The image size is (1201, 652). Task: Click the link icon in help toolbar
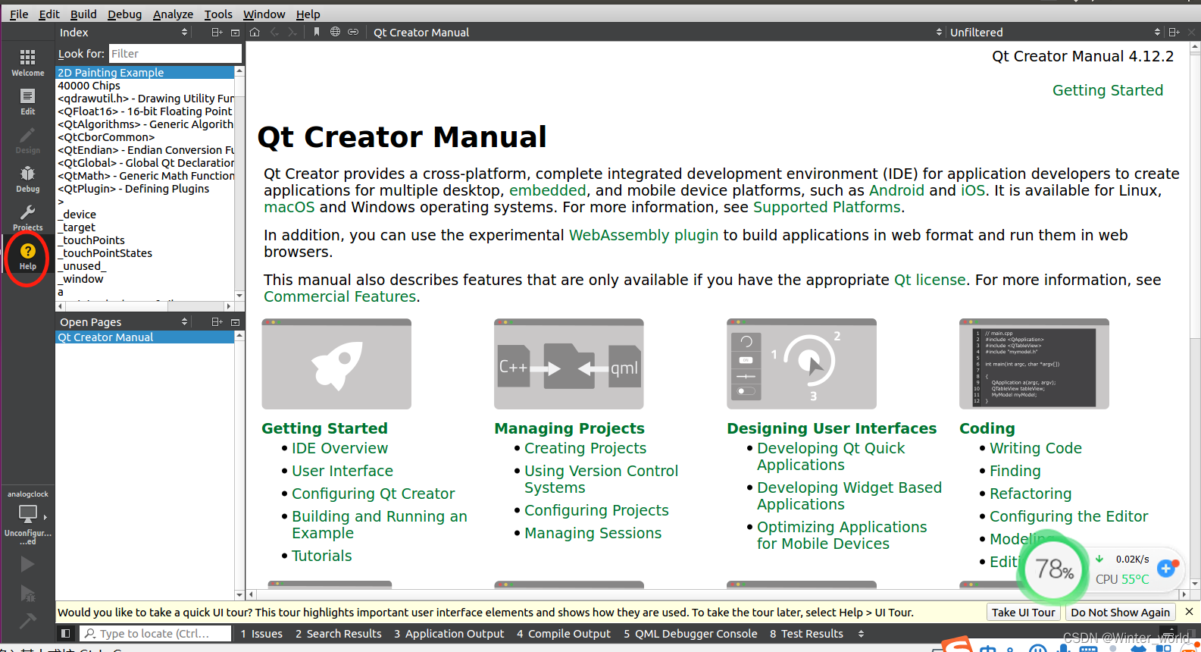point(353,32)
